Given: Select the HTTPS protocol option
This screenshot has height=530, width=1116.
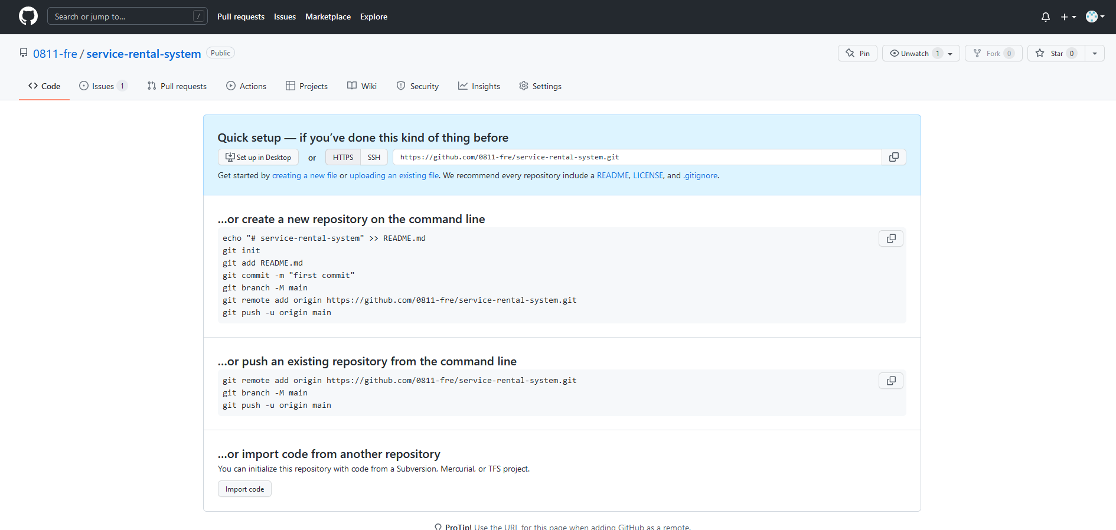Looking at the screenshot, I should (343, 158).
